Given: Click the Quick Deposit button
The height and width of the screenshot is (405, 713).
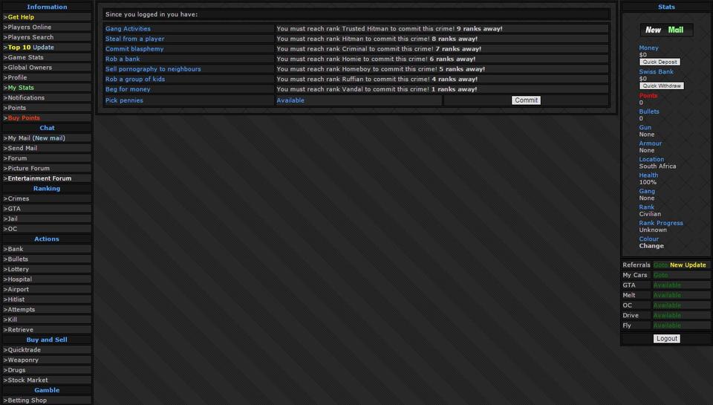Looking at the screenshot, I should [x=659, y=62].
